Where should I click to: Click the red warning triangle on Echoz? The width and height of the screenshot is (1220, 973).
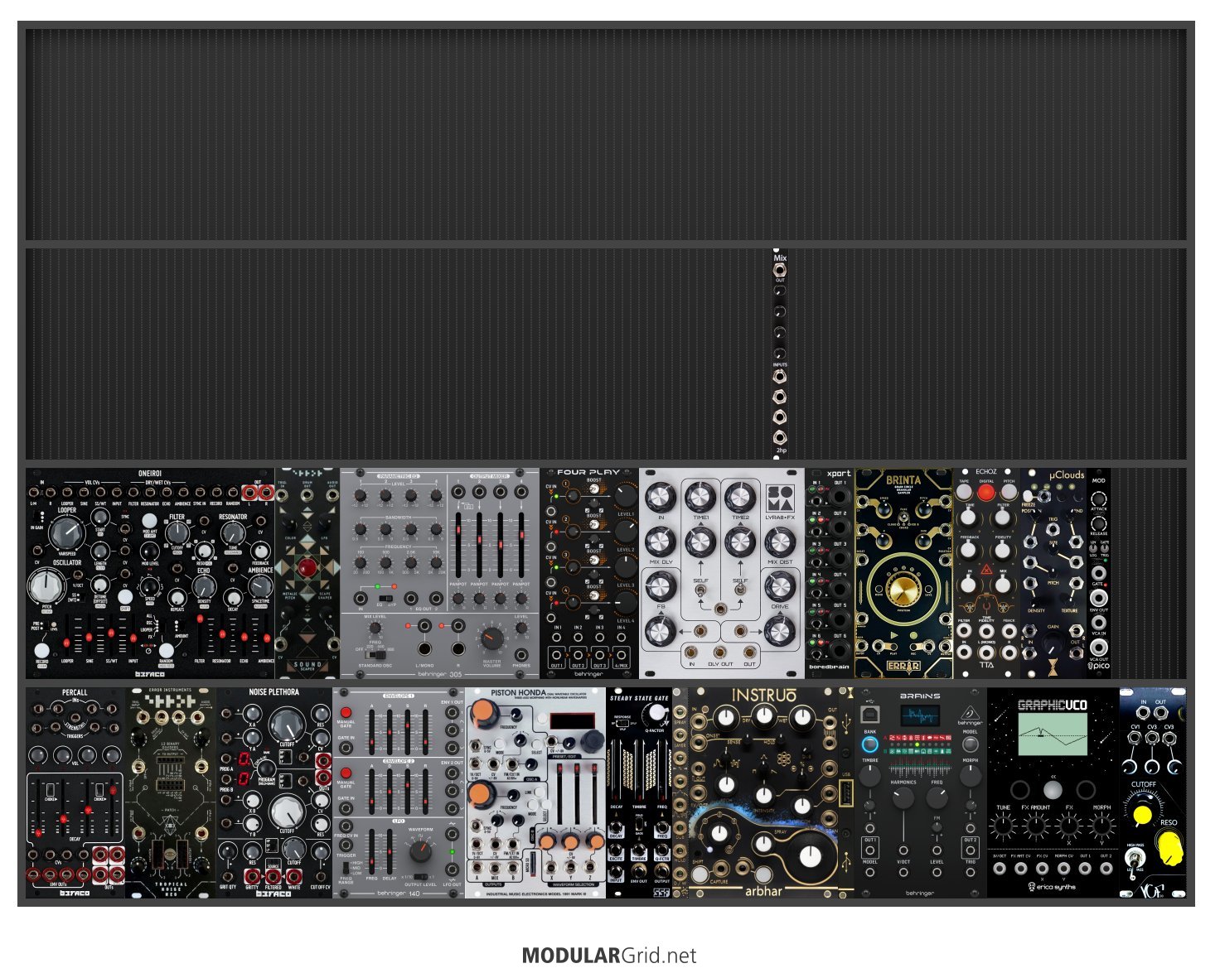pos(985,569)
